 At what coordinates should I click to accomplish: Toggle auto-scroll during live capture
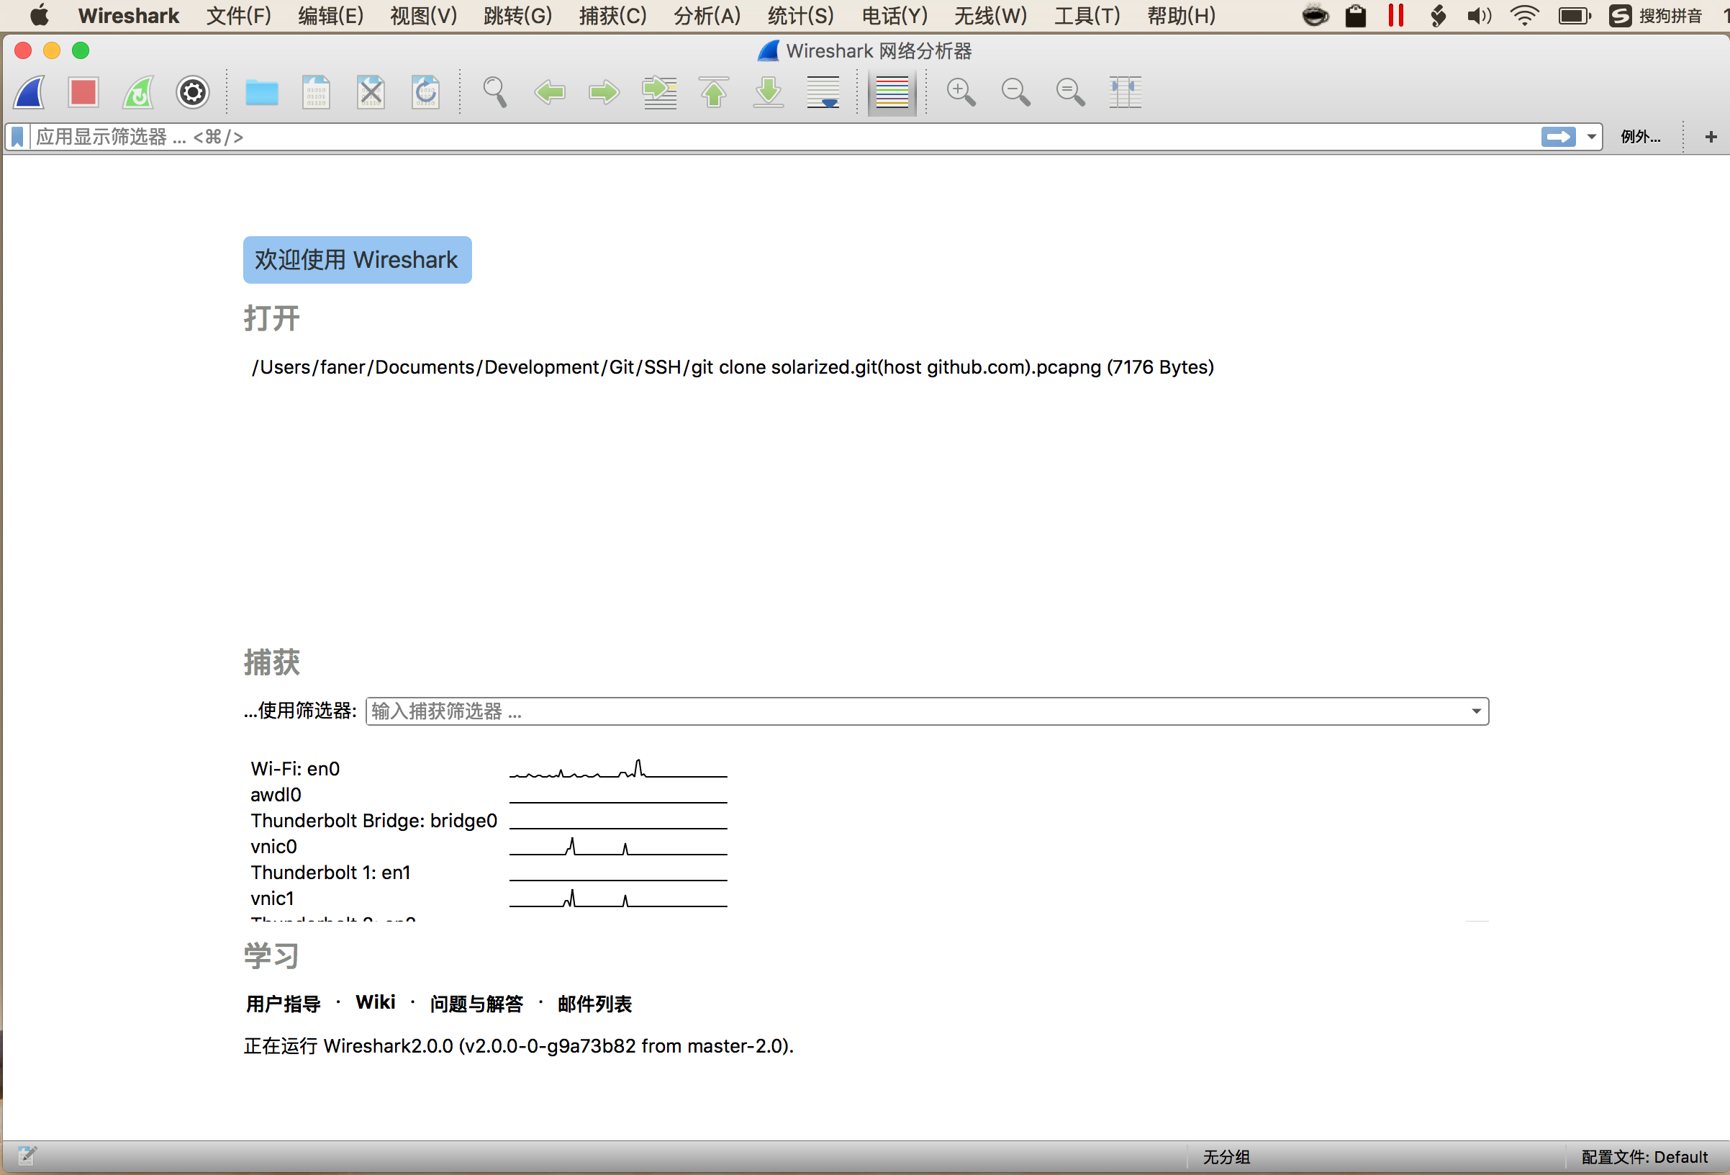[823, 92]
